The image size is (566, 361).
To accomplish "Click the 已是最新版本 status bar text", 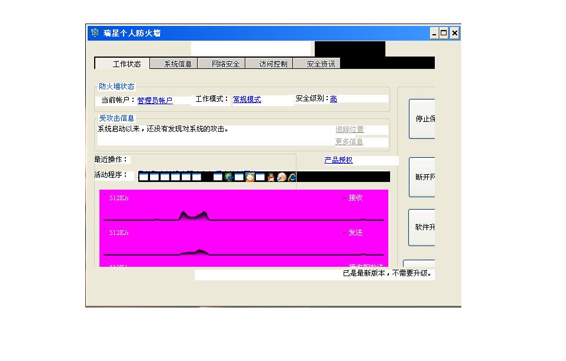I will [387, 273].
